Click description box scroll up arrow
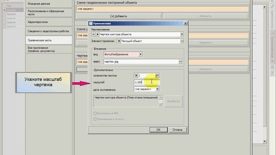Screen dimensions: 276x155 (160, 98)
